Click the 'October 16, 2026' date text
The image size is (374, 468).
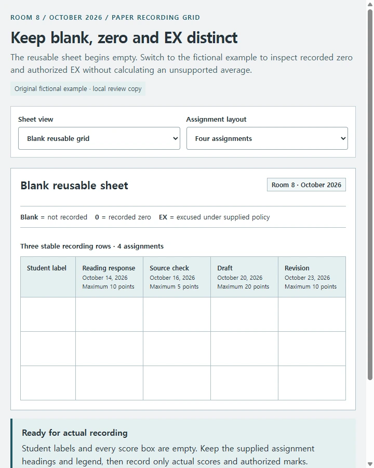point(172,278)
